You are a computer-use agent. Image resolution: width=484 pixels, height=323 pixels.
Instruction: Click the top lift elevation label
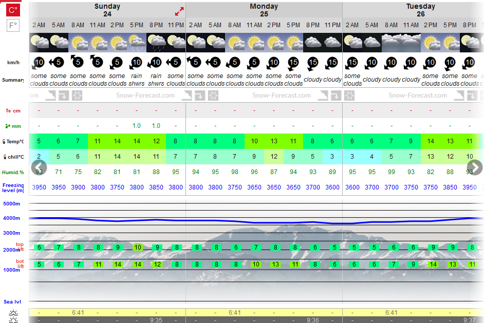(x=20, y=246)
